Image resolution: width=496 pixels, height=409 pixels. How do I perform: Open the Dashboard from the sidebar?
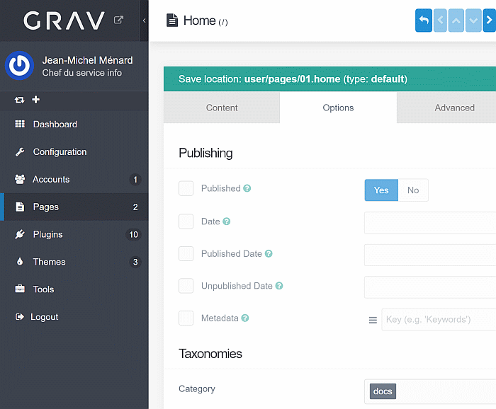click(x=55, y=125)
